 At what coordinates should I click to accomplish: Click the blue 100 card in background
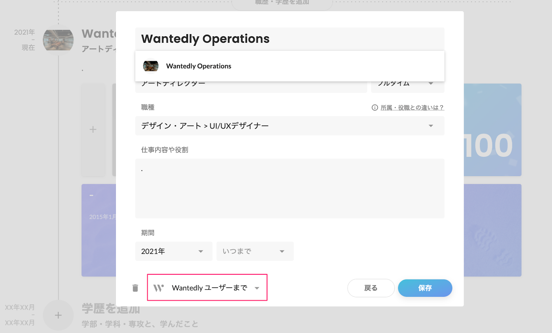tap(492, 130)
